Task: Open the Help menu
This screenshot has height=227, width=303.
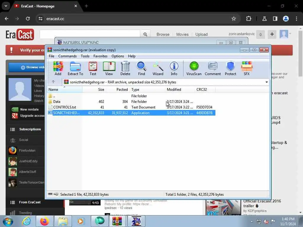Action: pyautogui.click(x=132, y=56)
